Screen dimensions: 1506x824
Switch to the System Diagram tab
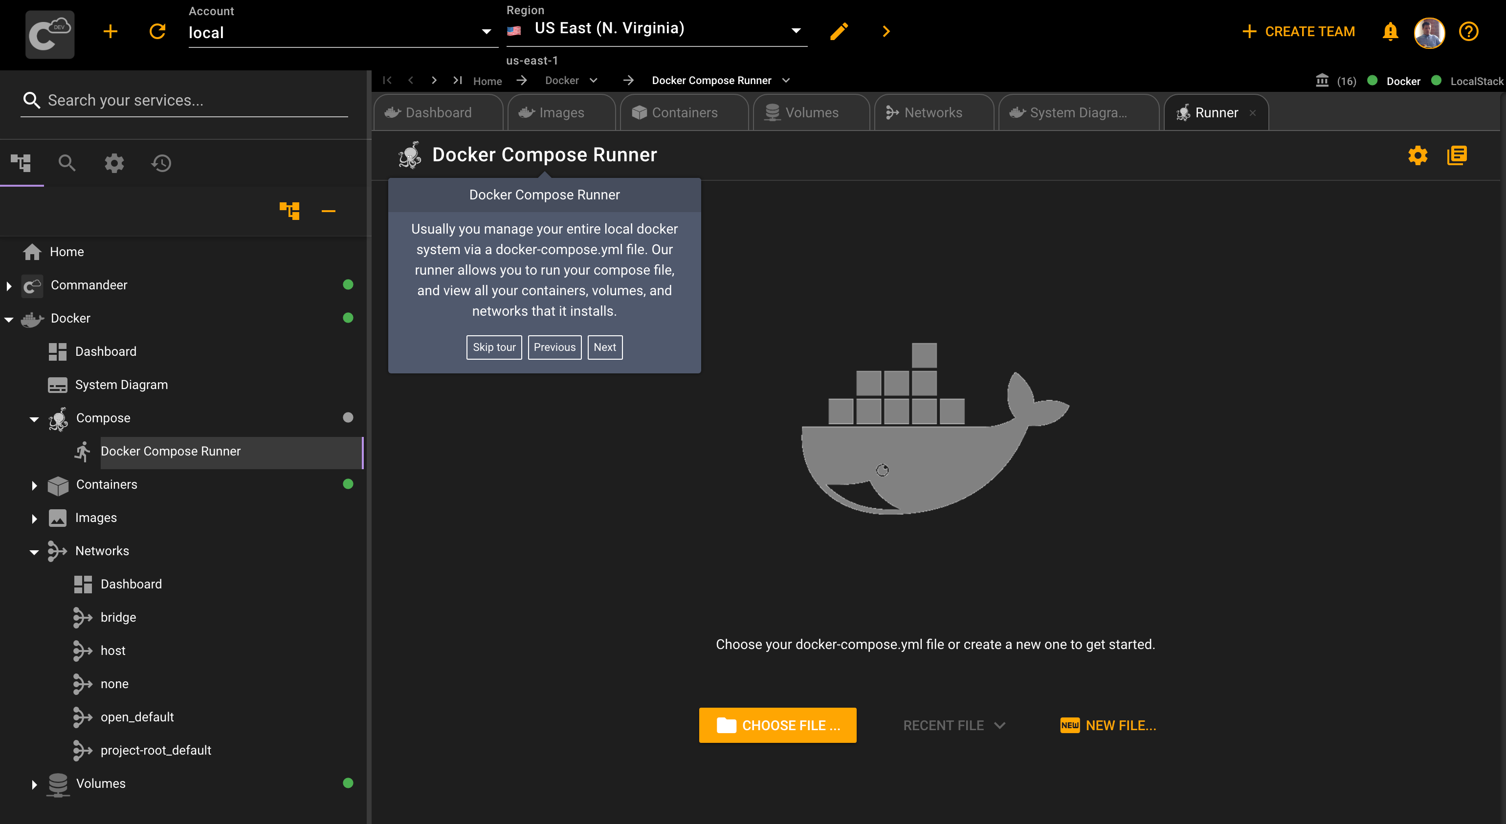[x=1078, y=113]
